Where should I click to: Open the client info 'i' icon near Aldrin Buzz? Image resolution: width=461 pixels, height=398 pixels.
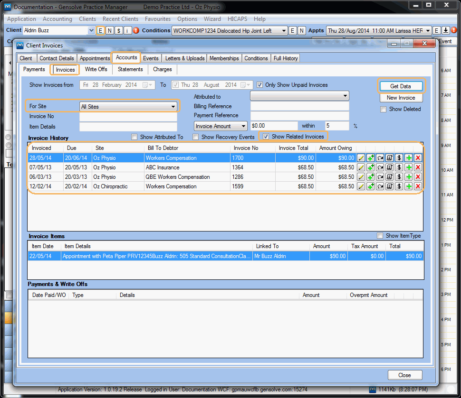[x=127, y=30]
